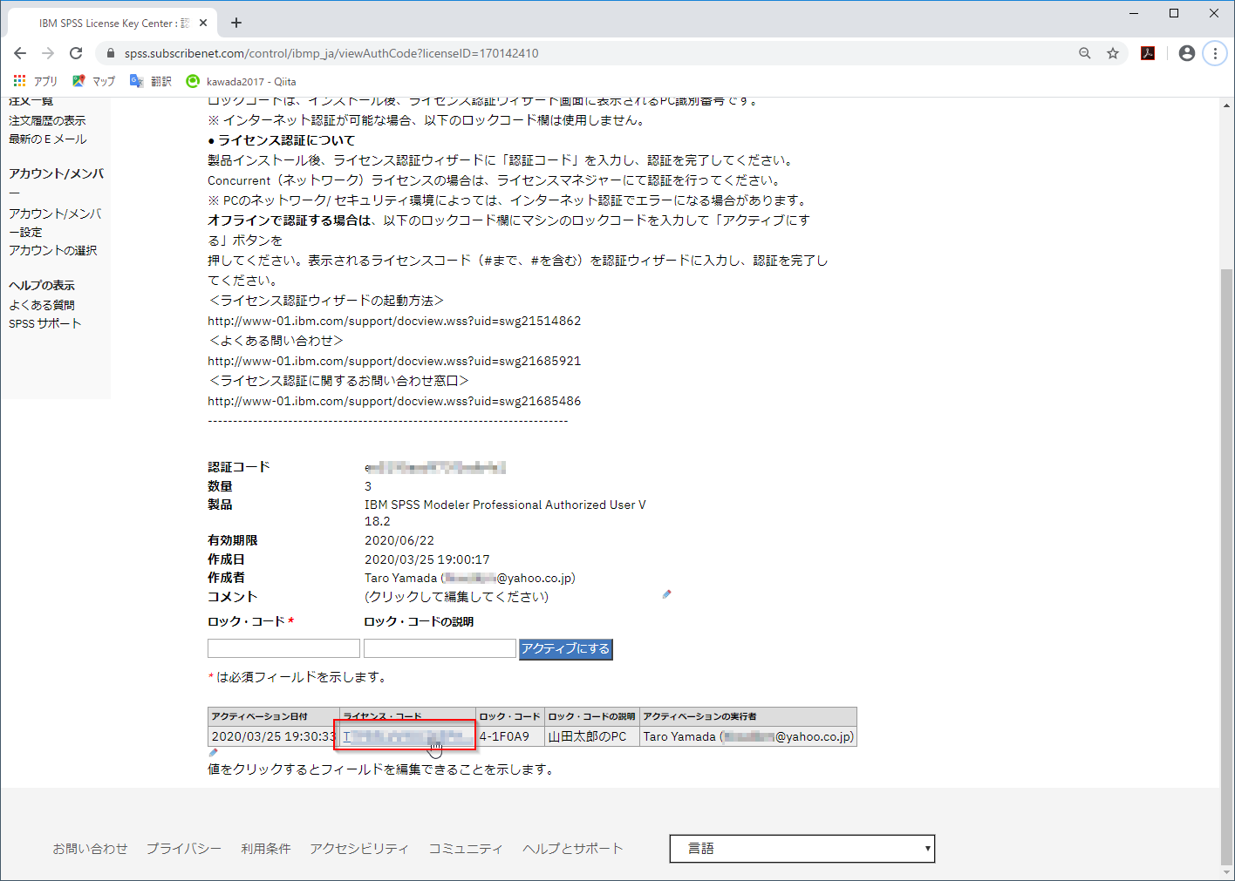This screenshot has height=881, width=1235.
Task: Open the プライバシー footer link
Action: point(184,849)
